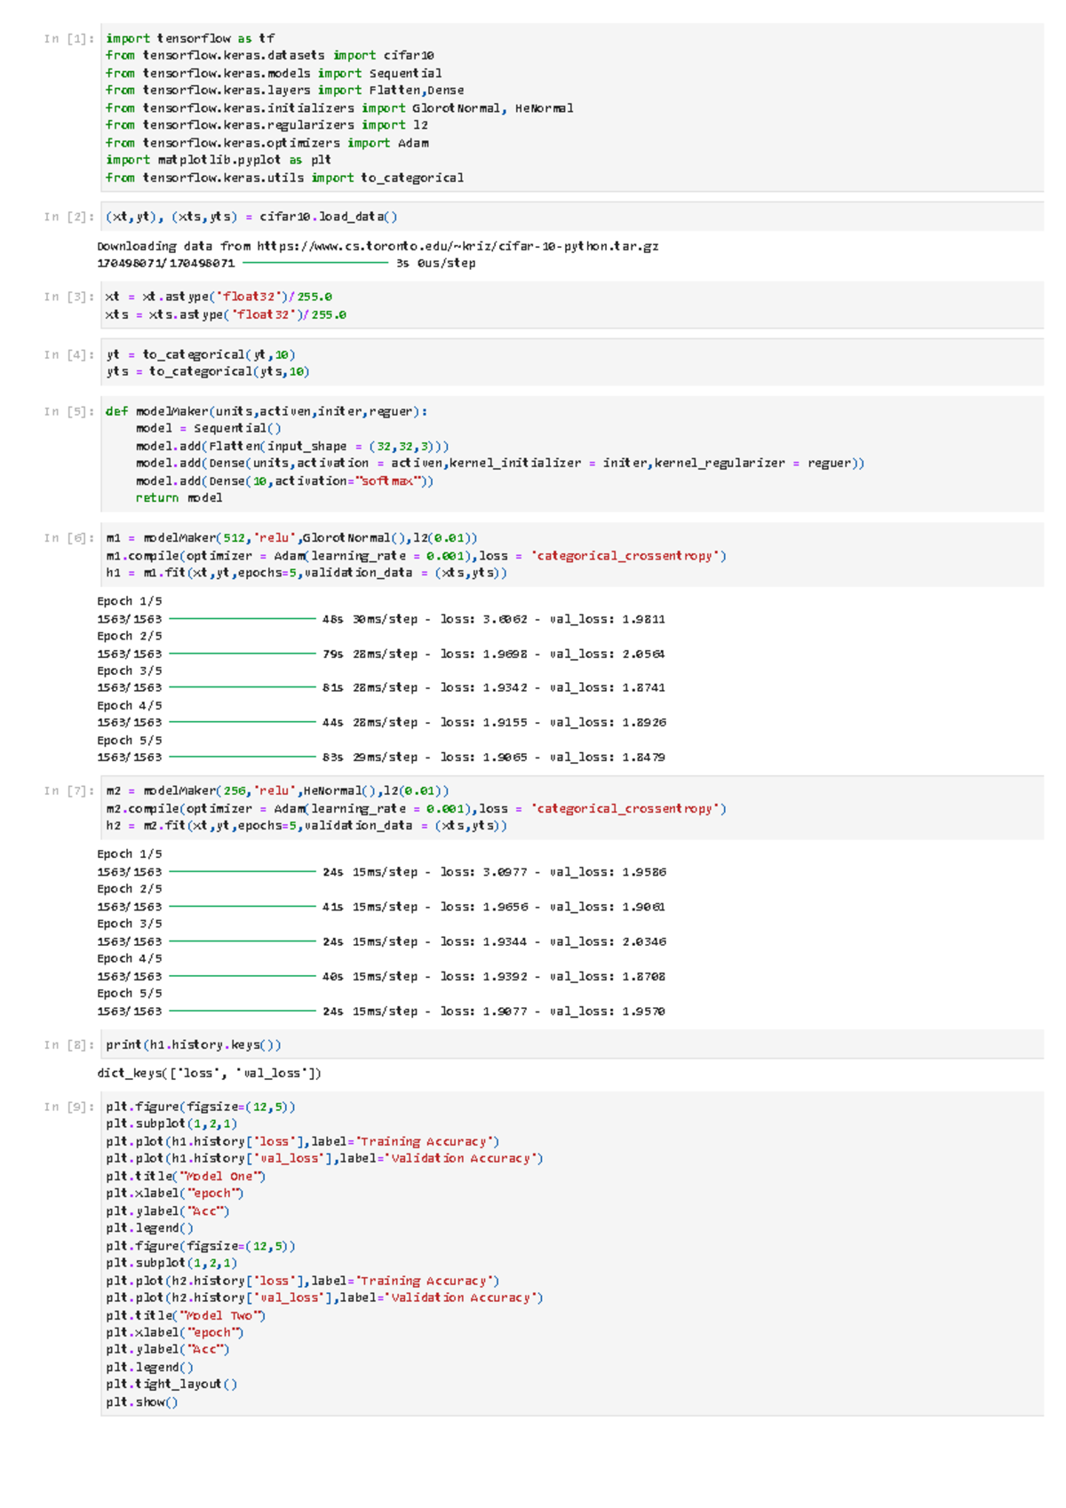
Task: Click the plt.title "Model One" line
Action: click(x=186, y=1177)
